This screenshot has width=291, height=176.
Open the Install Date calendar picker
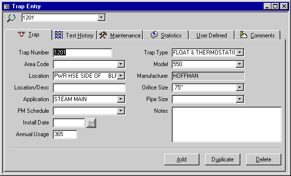[x=91, y=123]
